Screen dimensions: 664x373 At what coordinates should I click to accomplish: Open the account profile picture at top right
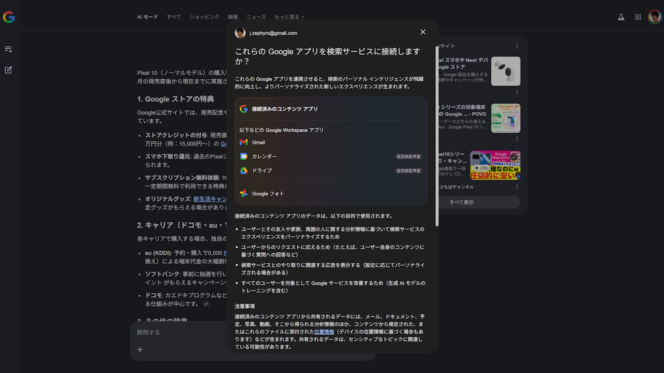pyautogui.click(x=655, y=17)
